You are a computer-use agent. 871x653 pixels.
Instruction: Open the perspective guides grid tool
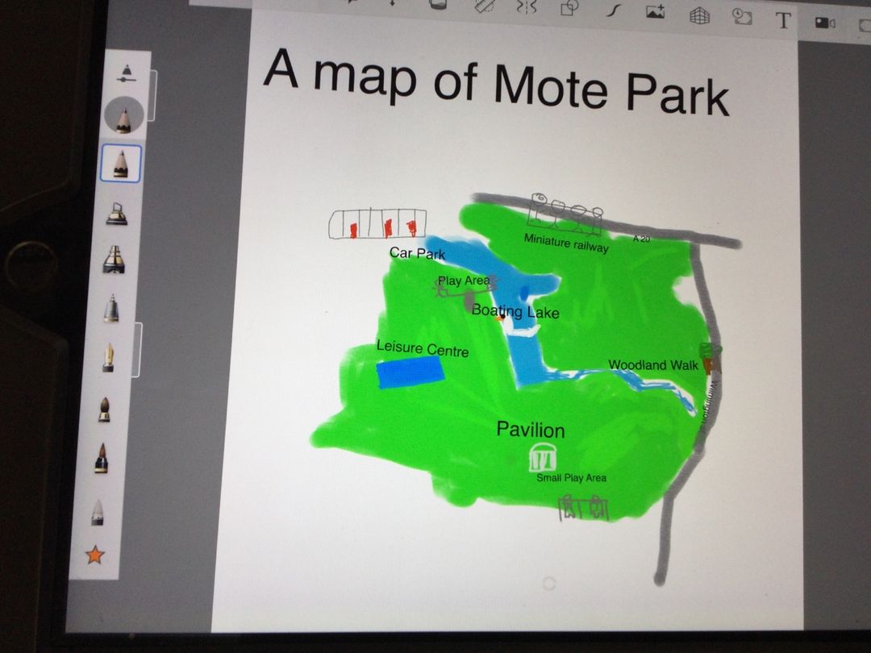[698, 15]
